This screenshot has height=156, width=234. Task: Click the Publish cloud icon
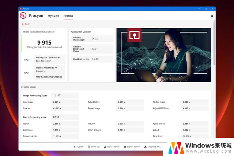75,147
